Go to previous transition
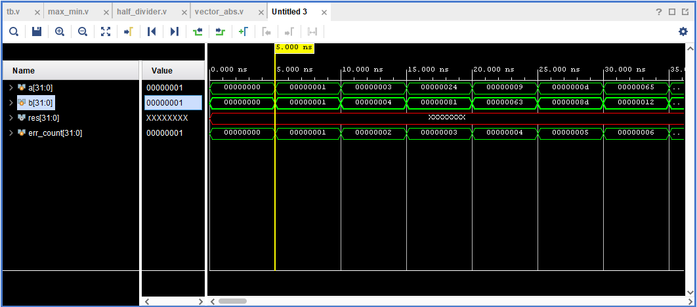Screen dimensions: 697x307 pos(198,31)
